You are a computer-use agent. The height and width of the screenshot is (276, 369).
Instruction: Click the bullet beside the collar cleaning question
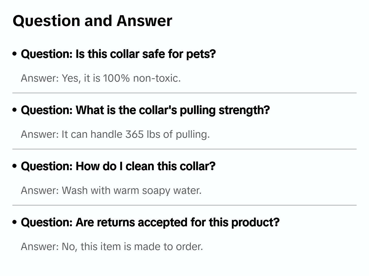click(15, 166)
